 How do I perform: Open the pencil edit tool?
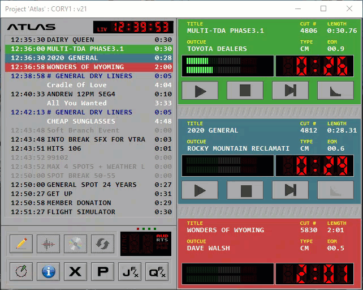click(x=21, y=244)
